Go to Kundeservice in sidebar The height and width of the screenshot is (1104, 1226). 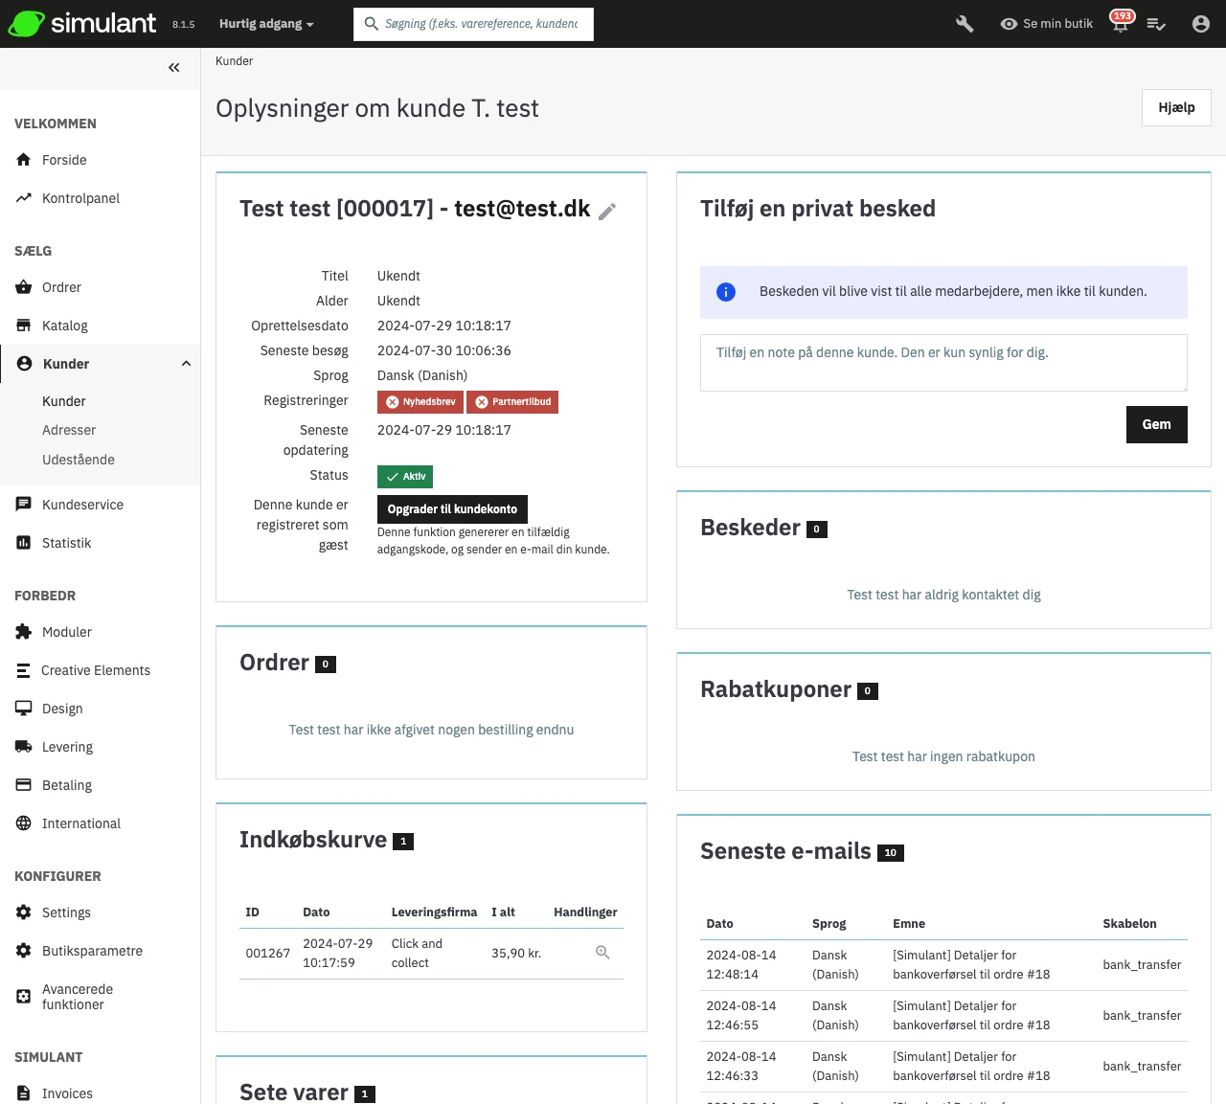(x=82, y=505)
